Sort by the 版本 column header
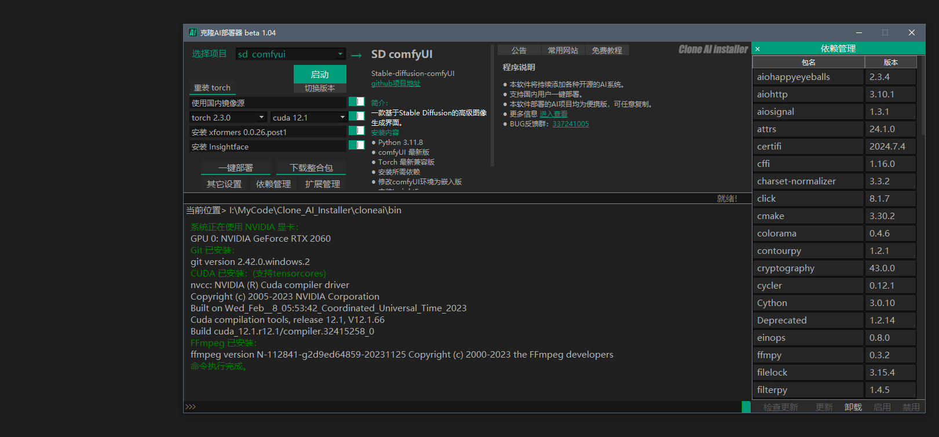 (891, 62)
